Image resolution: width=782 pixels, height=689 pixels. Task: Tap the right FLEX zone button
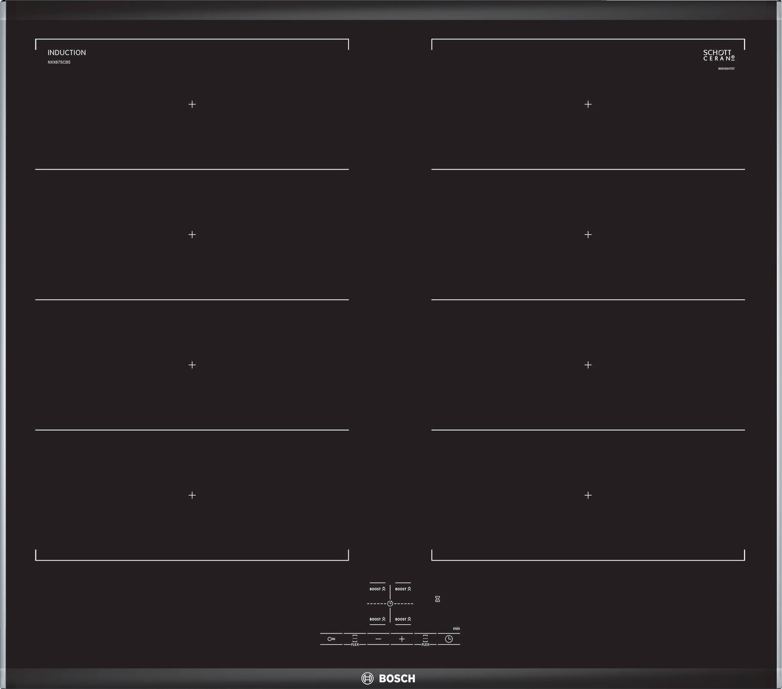click(x=425, y=639)
